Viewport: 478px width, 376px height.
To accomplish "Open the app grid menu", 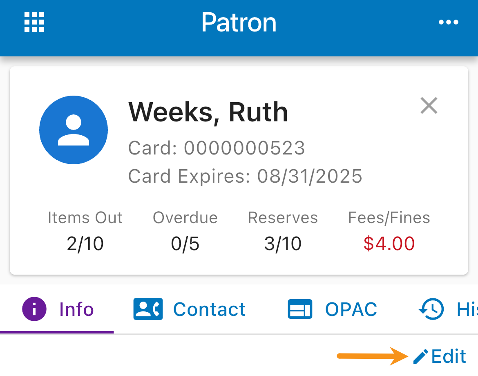I will (34, 22).
